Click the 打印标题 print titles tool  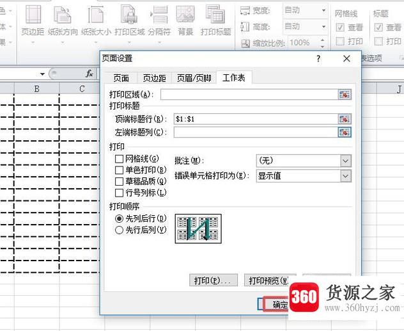(215, 20)
